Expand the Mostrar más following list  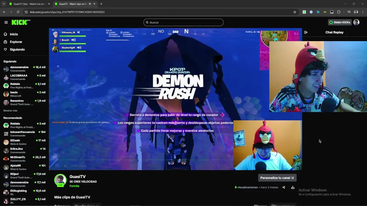point(10,111)
